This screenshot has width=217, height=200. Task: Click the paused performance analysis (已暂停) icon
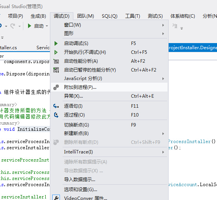(x=56, y=70)
